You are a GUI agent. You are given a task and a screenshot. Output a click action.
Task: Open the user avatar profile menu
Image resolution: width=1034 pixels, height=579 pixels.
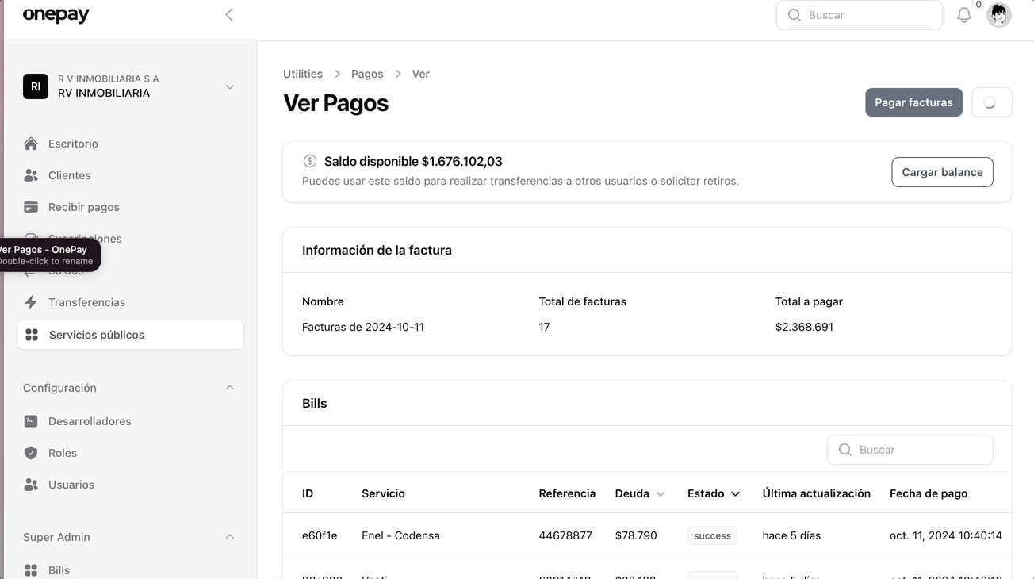(x=998, y=15)
